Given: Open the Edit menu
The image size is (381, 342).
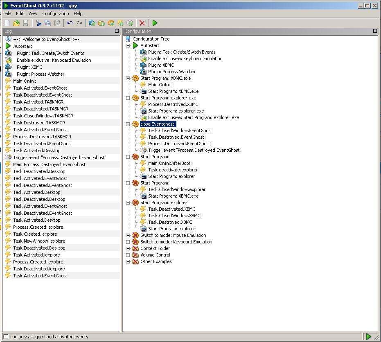Looking at the screenshot, I should (20, 13).
